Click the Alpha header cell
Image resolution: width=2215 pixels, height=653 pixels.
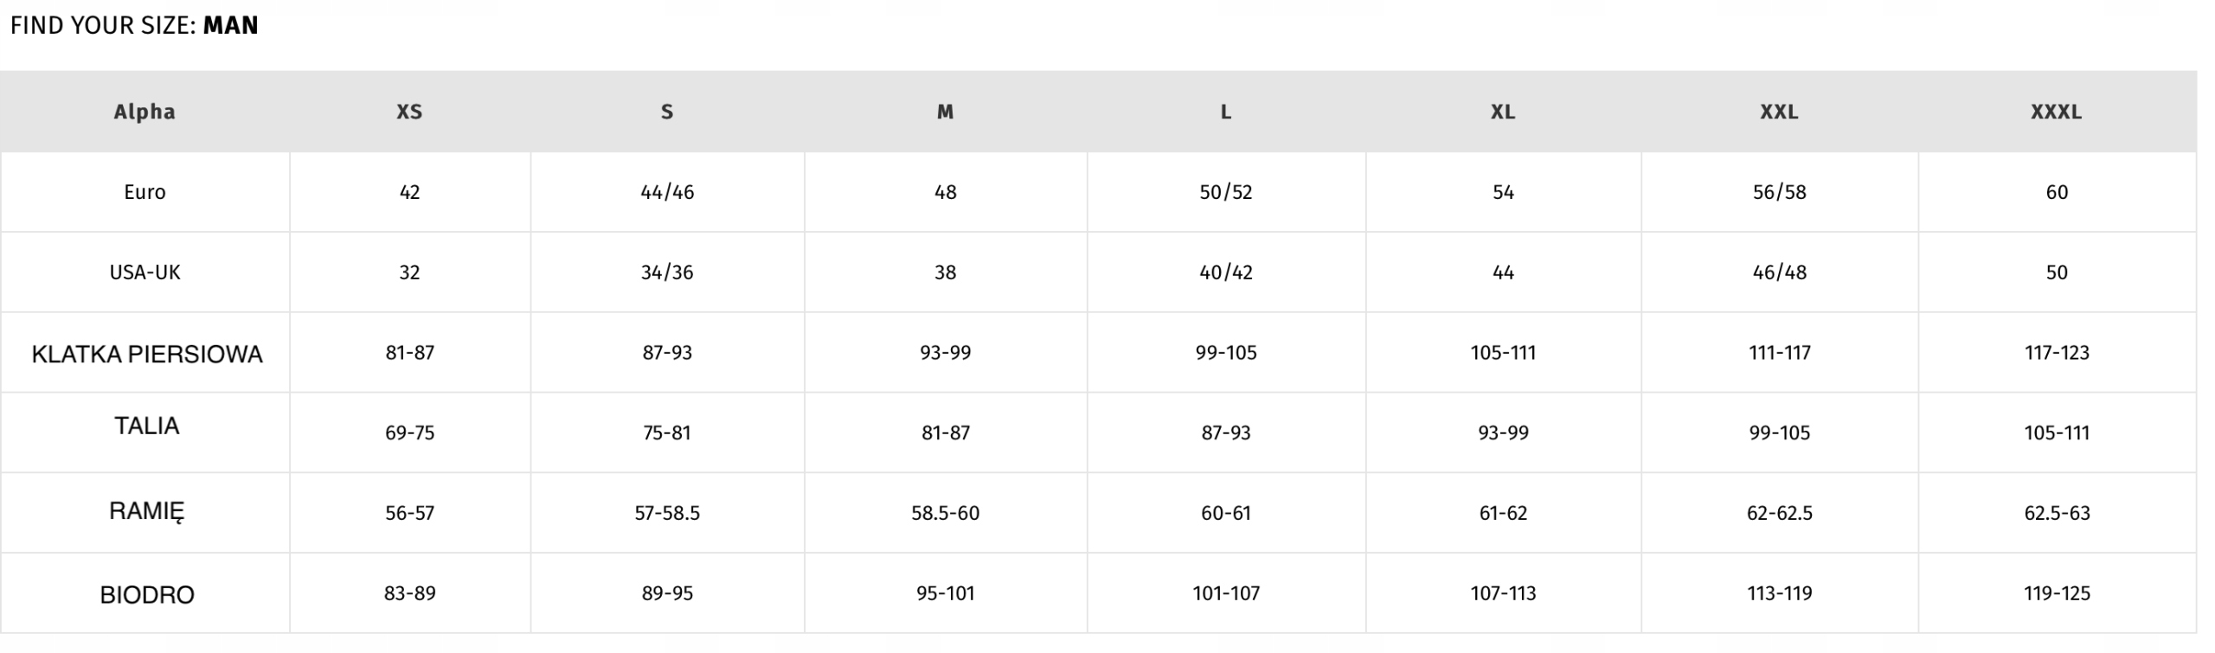click(144, 112)
